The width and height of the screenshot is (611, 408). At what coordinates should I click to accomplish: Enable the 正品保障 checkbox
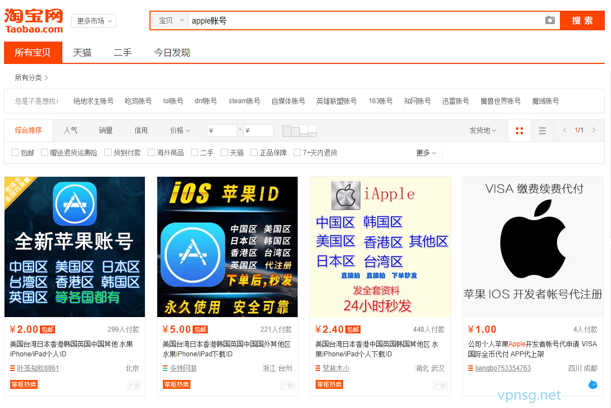254,153
